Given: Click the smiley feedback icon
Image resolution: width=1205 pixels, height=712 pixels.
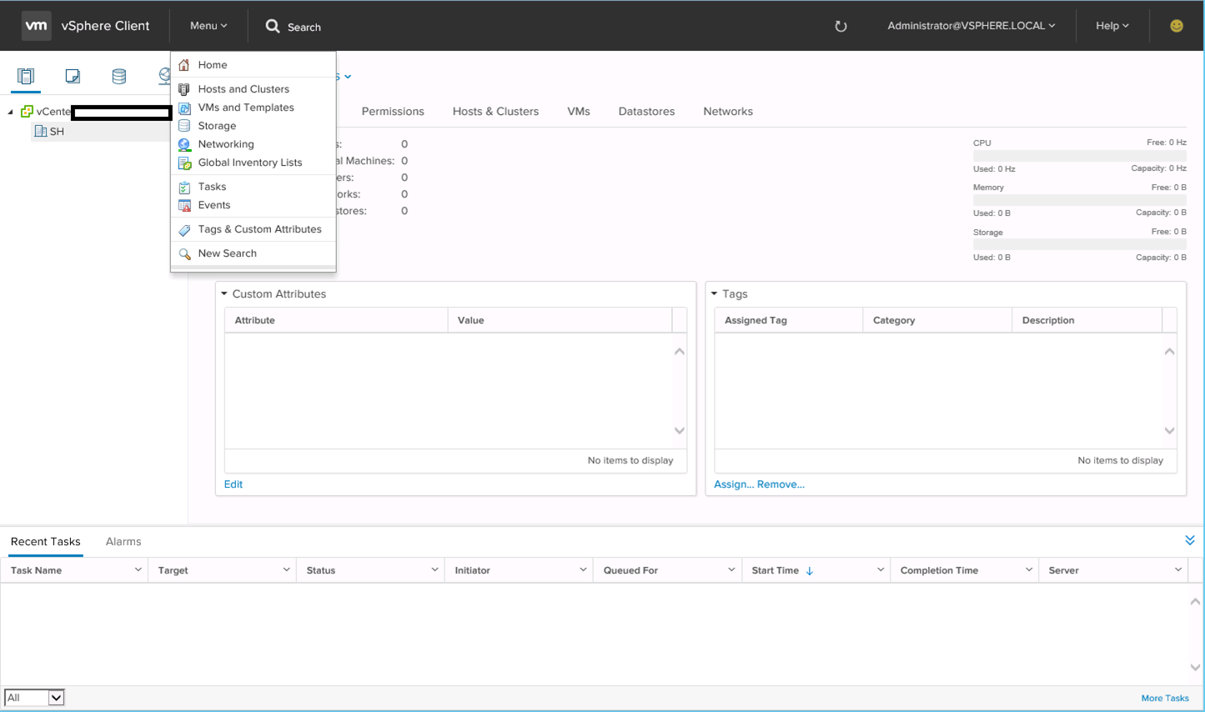Looking at the screenshot, I should pyautogui.click(x=1177, y=26).
